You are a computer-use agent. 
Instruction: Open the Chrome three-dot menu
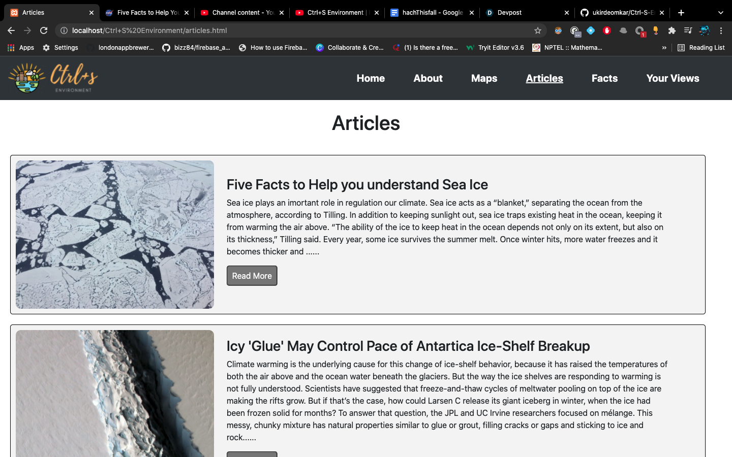pyautogui.click(x=721, y=30)
